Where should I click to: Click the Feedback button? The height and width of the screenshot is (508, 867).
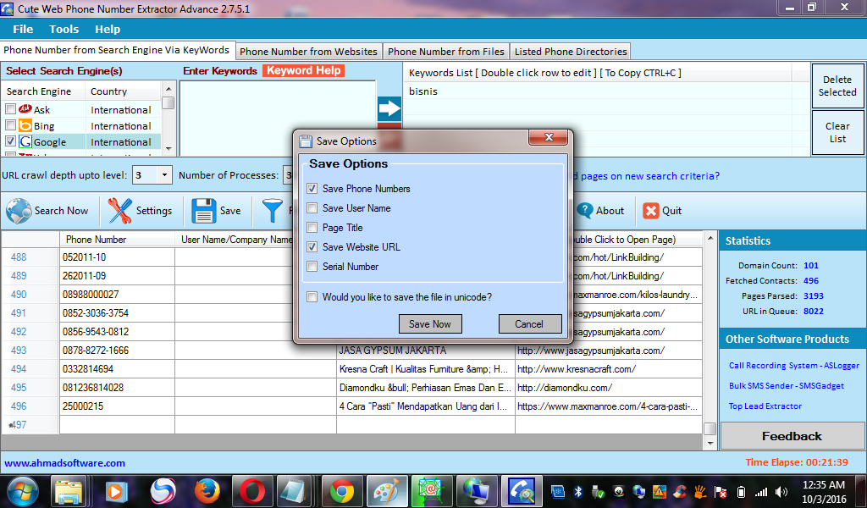[792, 436]
